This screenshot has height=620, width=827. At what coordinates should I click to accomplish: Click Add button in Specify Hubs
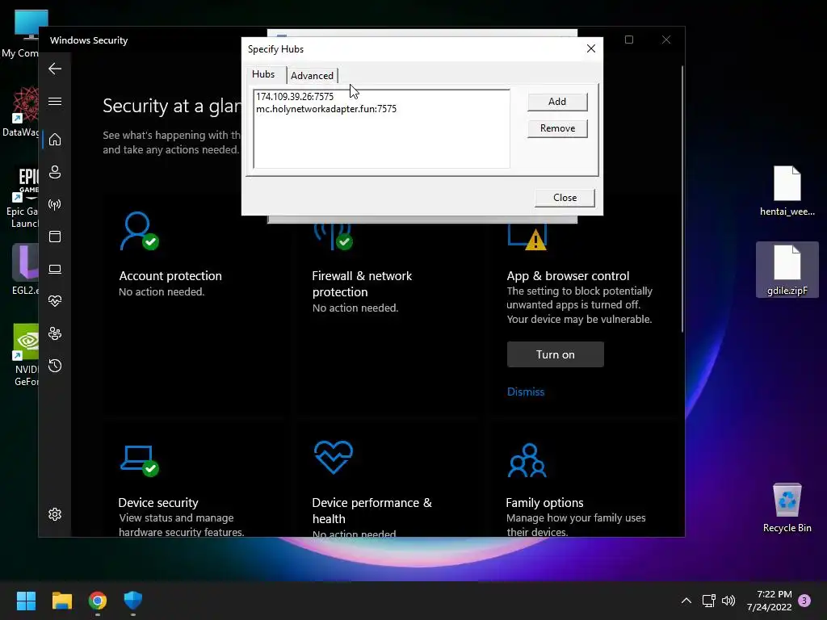pos(557,102)
